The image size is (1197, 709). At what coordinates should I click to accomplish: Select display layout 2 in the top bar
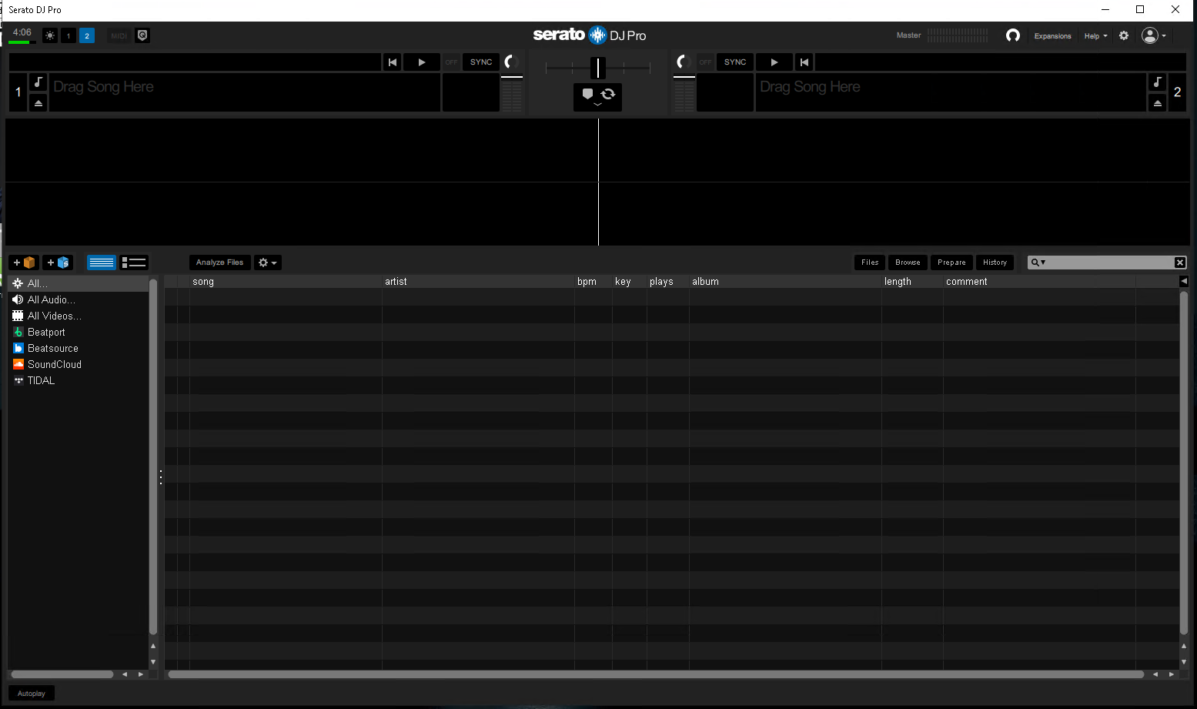[x=87, y=35]
